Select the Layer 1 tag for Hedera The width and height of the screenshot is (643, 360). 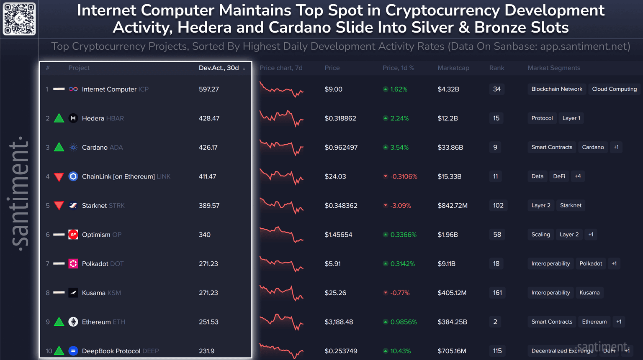[x=571, y=118]
